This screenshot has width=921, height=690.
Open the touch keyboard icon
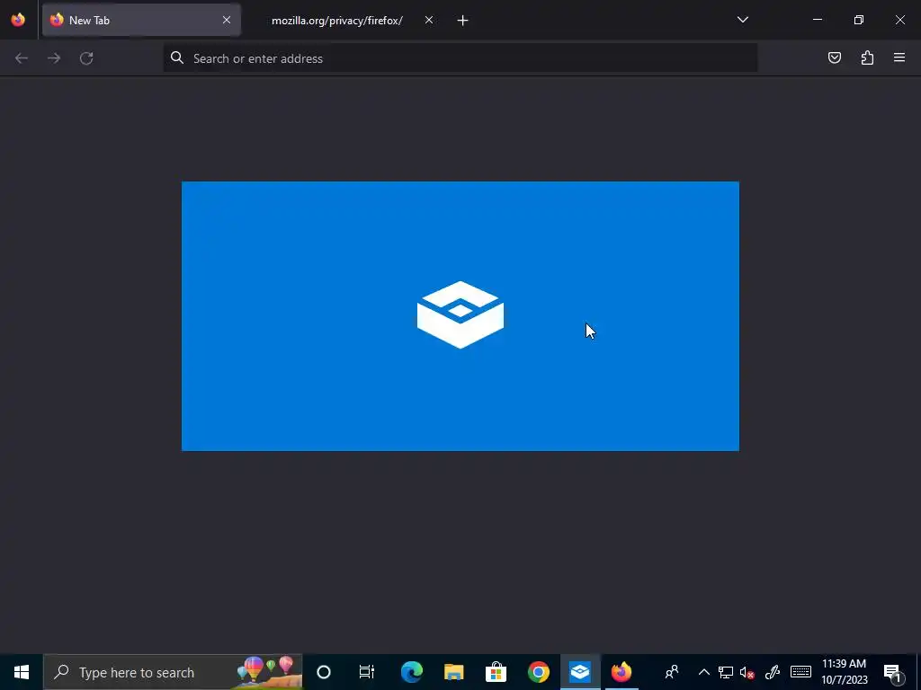pos(800,672)
